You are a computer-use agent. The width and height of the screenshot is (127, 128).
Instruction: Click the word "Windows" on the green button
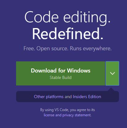tap(79, 71)
